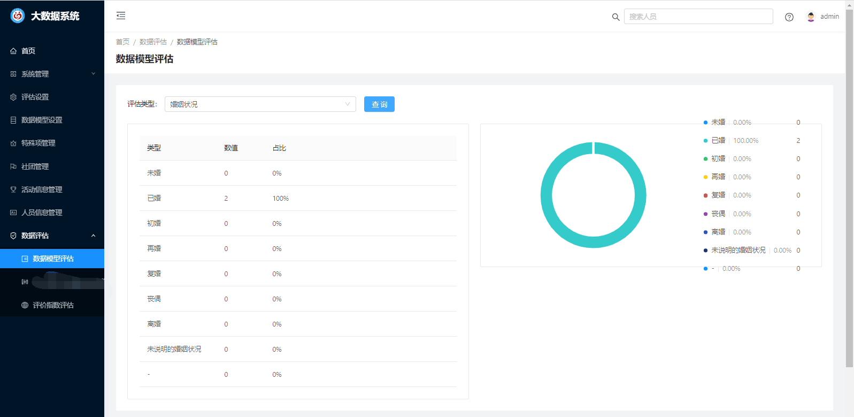Open help via question mark icon
Image resolution: width=854 pixels, height=417 pixels.
pyautogui.click(x=789, y=17)
